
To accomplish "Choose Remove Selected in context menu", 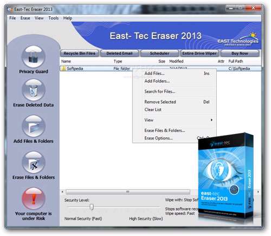I will [x=175, y=102].
